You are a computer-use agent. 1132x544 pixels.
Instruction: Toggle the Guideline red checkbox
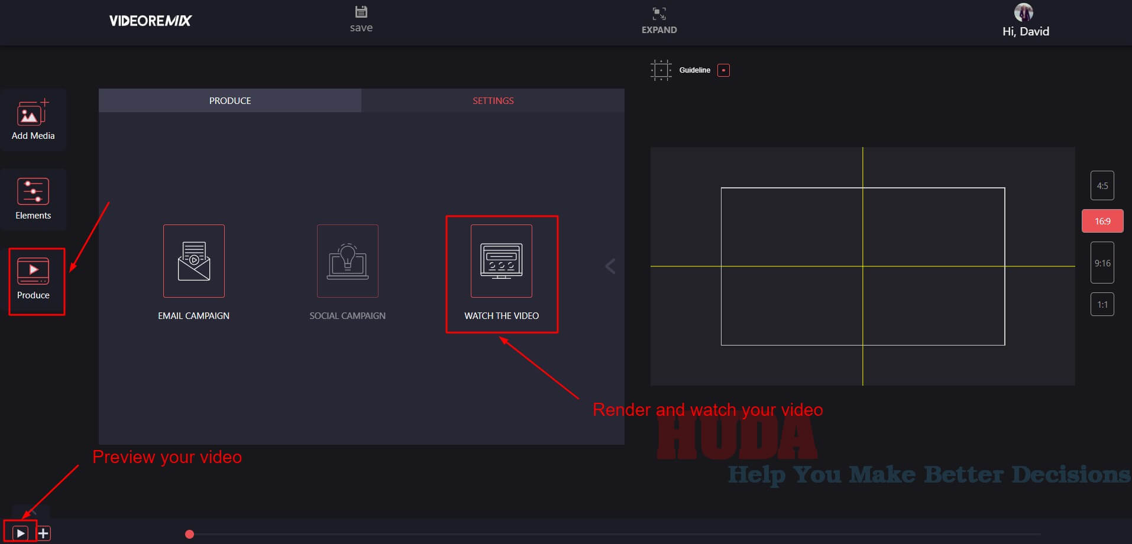coord(723,70)
